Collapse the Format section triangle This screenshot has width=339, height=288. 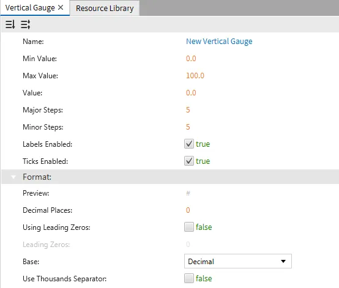(x=13, y=177)
